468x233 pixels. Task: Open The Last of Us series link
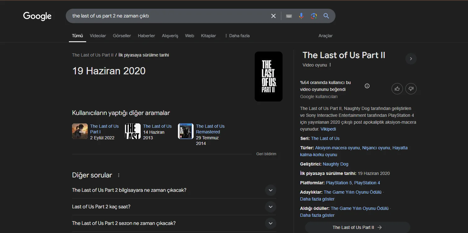click(325, 138)
